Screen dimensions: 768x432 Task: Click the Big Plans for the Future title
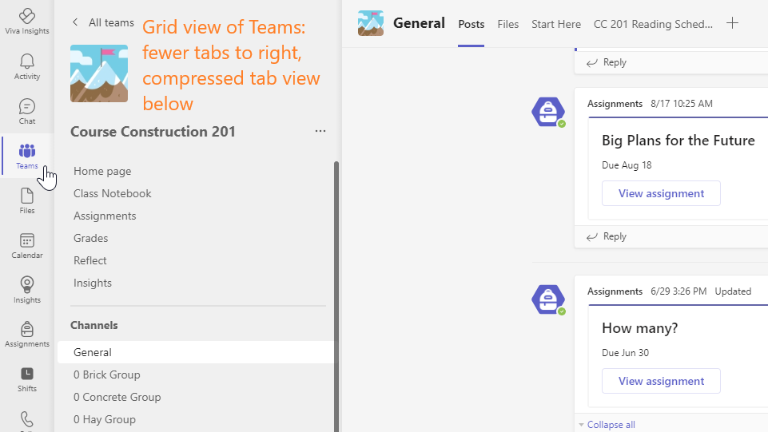tap(678, 141)
